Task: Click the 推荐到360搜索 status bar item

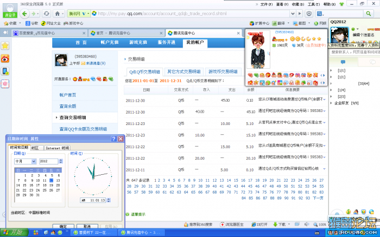Action: click(x=198, y=225)
